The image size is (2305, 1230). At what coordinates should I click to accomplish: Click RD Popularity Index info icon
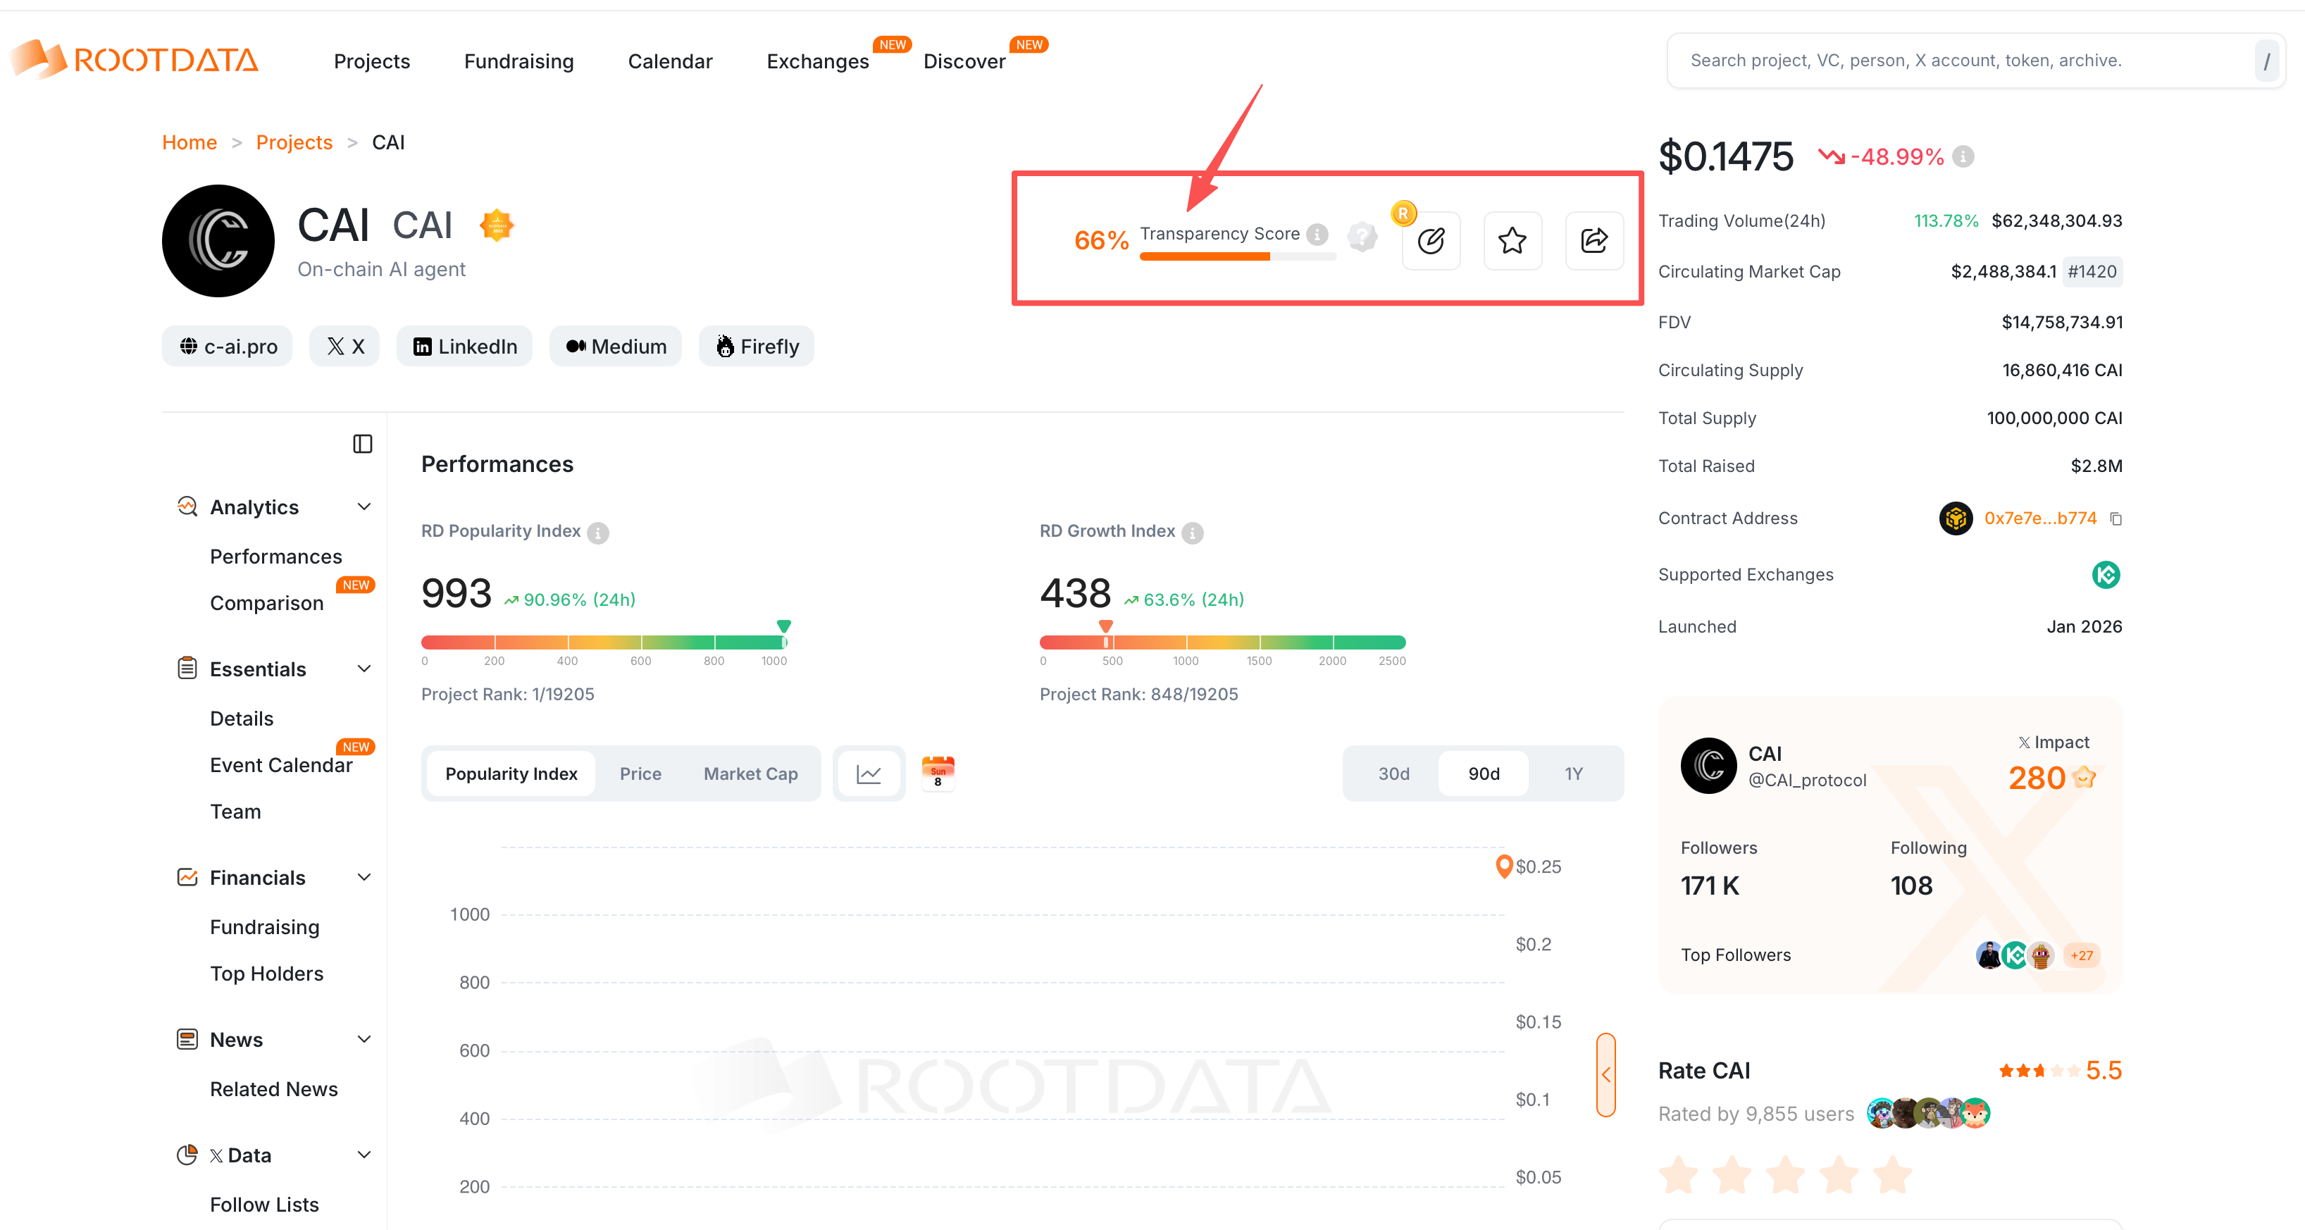pyautogui.click(x=599, y=533)
